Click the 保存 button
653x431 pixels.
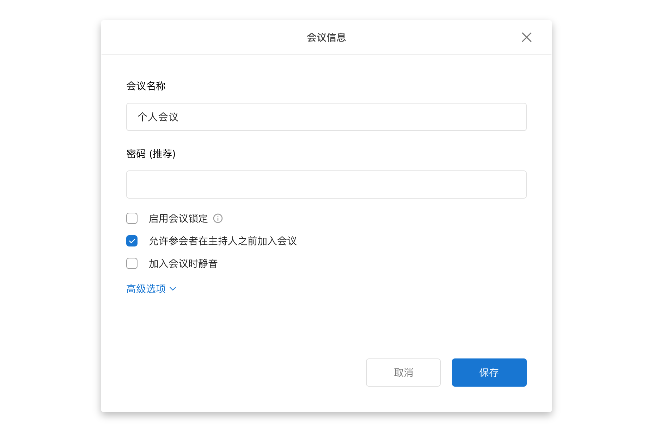click(x=489, y=373)
